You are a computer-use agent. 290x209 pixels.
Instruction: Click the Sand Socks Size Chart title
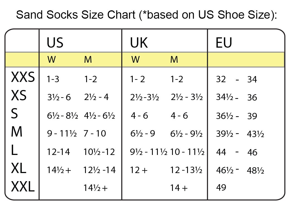(x=146, y=14)
